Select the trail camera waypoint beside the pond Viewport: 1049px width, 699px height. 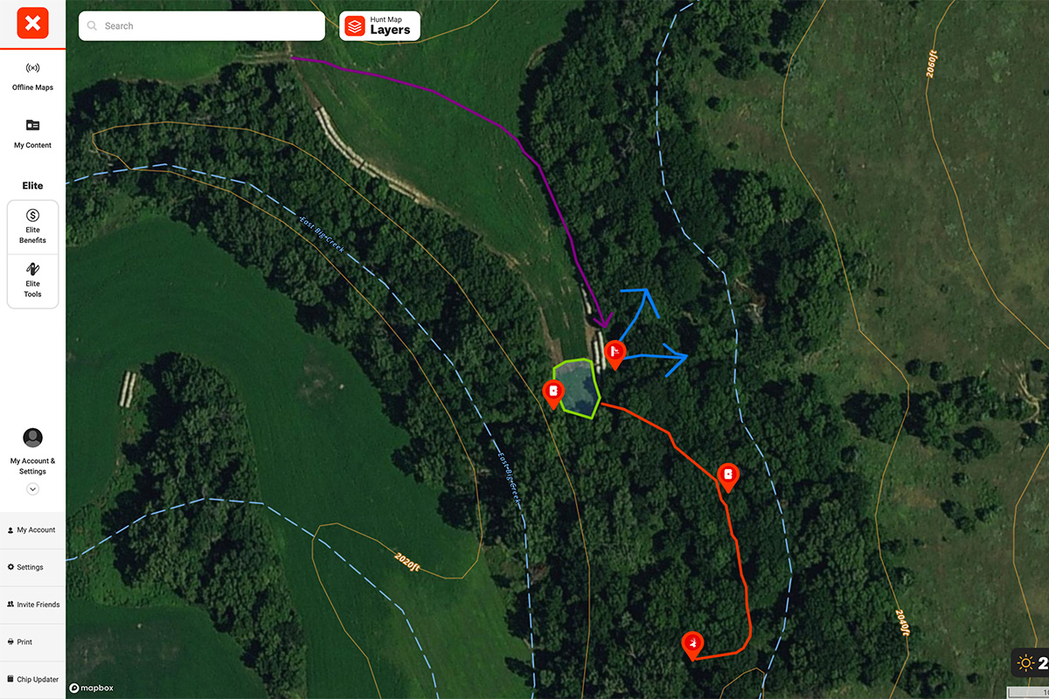[552, 393]
